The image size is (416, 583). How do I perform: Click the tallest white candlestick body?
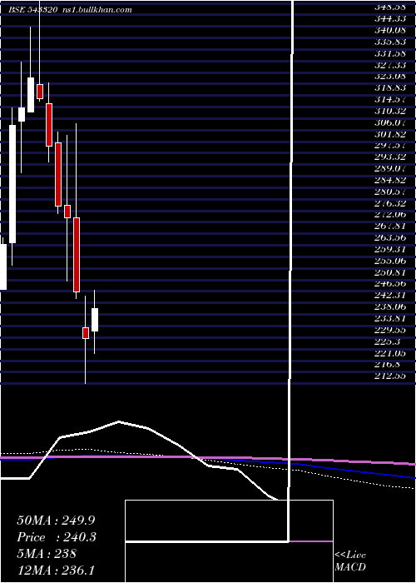(x=12, y=184)
